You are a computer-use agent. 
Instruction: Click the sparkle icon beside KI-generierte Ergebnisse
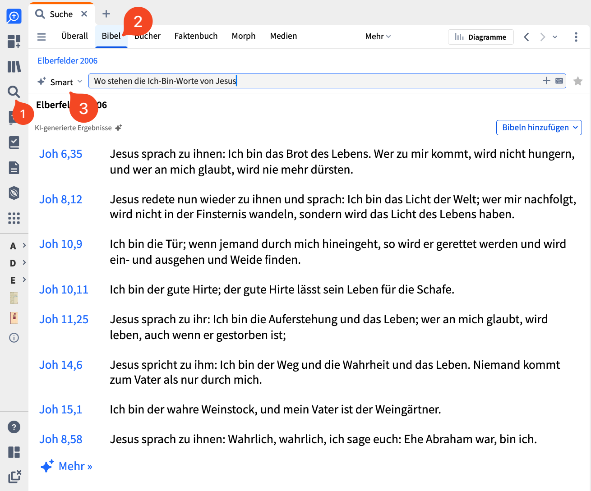[118, 128]
